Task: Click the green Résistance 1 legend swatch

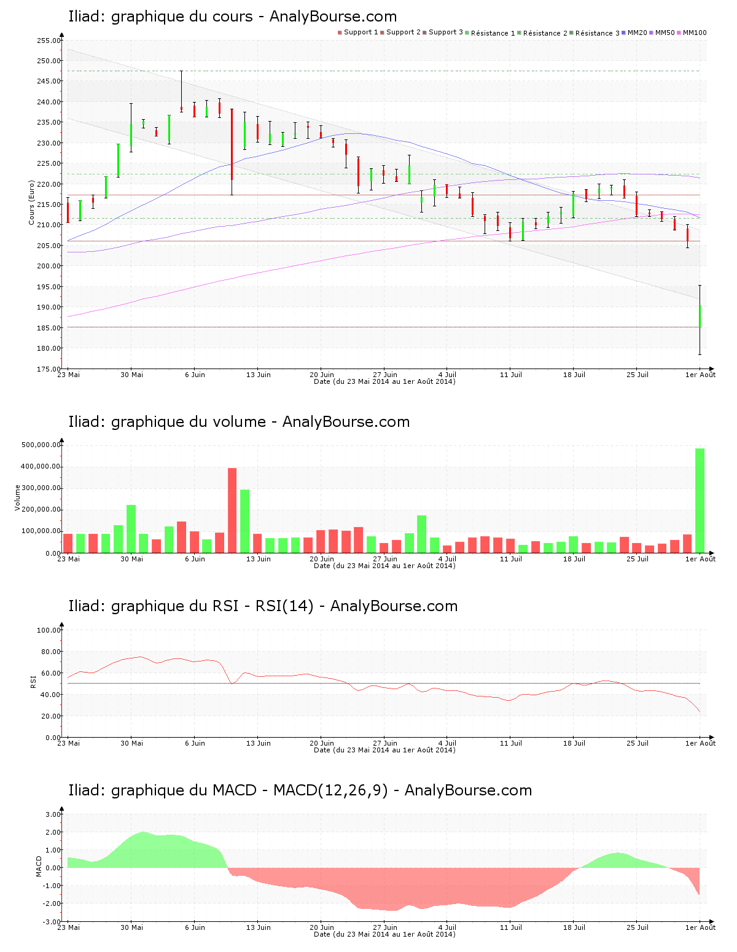Action: point(467,33)
